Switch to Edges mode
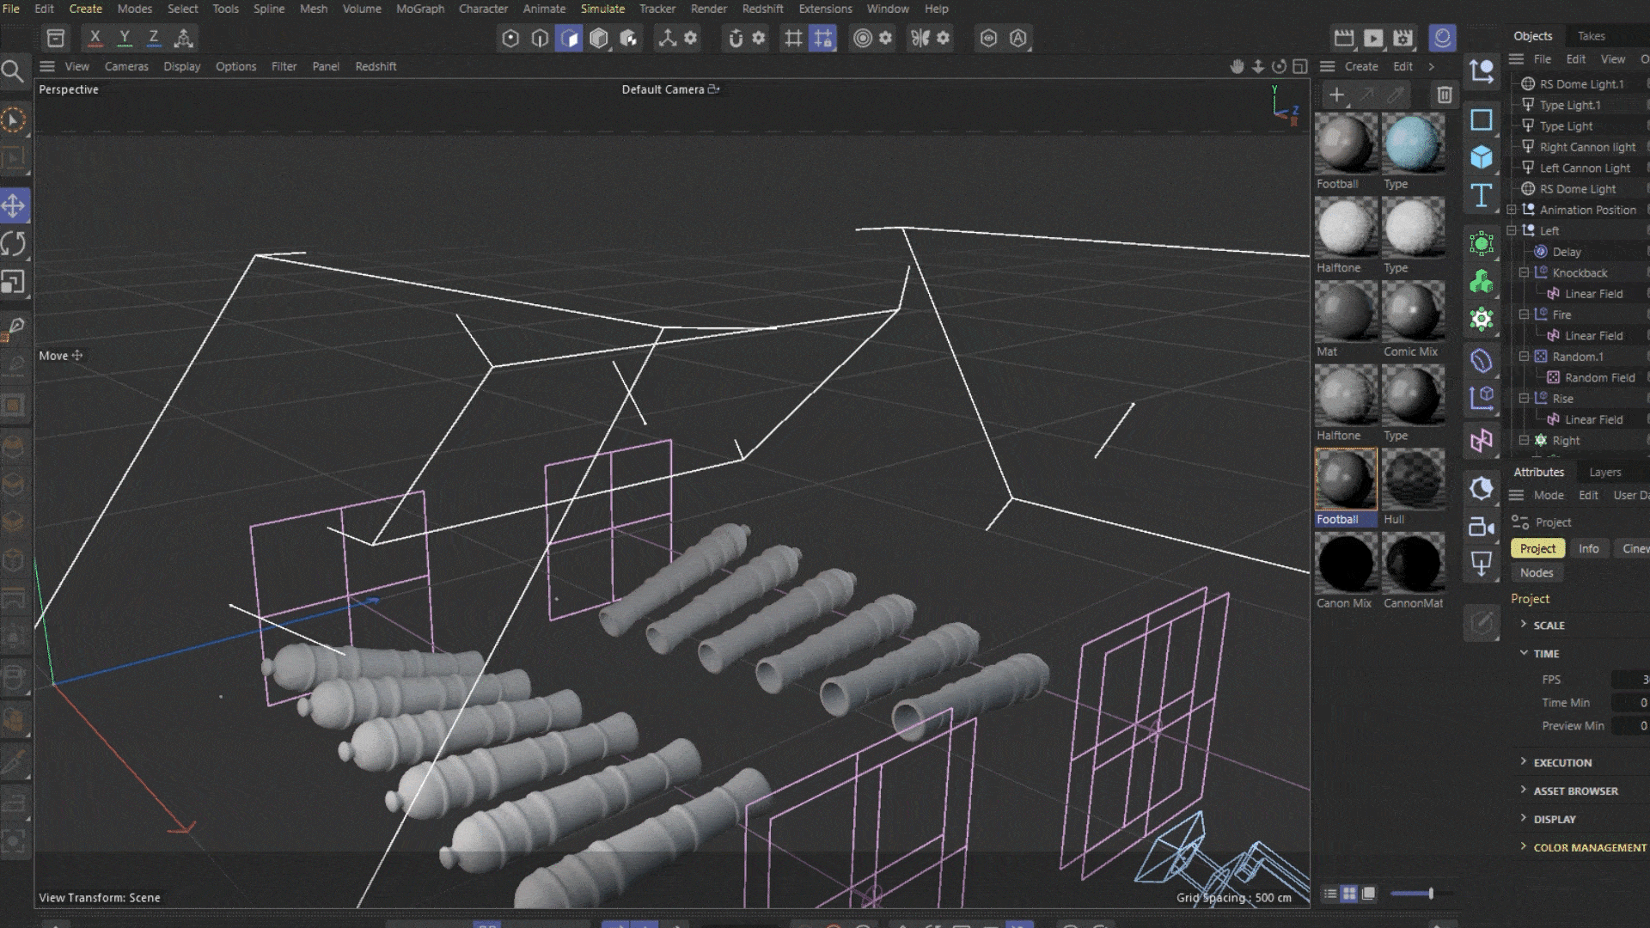Screen dimensions: 1650x928 (540, 38)
